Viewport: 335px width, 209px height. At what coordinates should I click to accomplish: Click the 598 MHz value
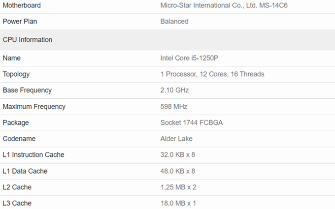coord(174,107)
